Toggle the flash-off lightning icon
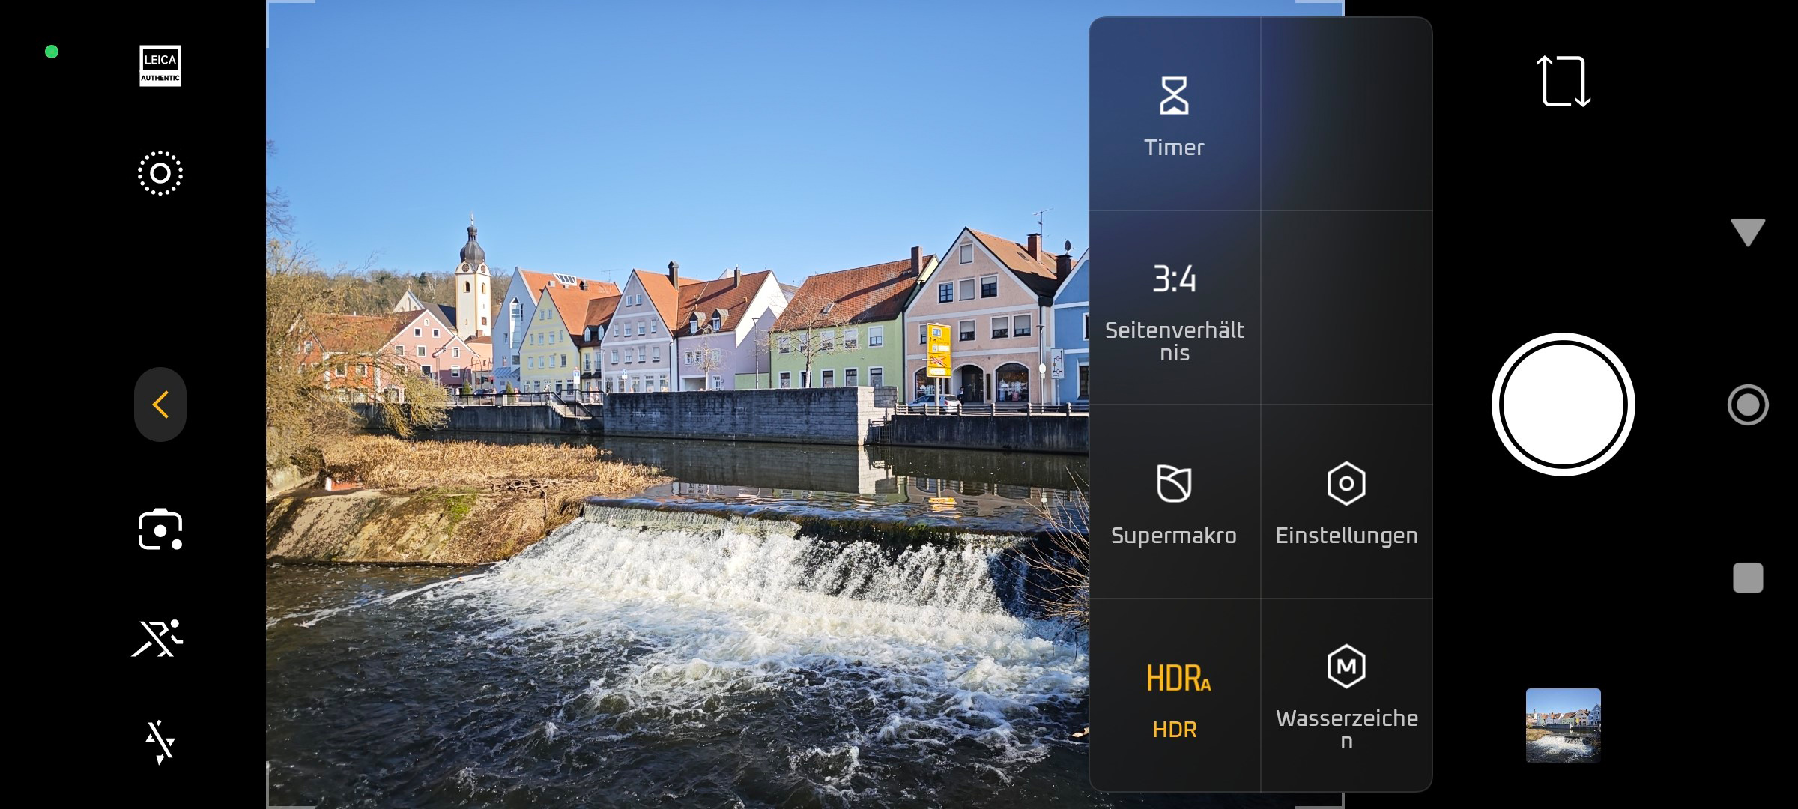The width and height of the screenshot is (1798, 809). [x=160, y=742]
